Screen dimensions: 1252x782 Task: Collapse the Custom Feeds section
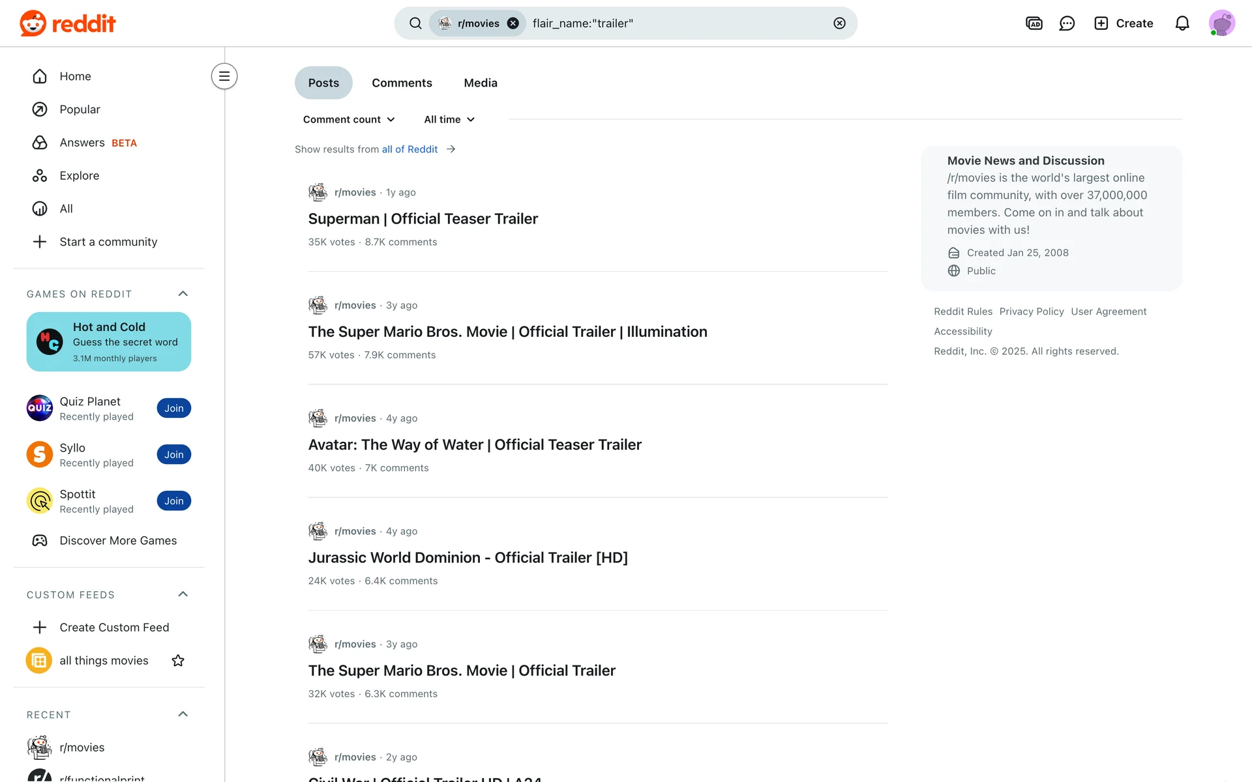pyautogui.click(x=183, y=594)
